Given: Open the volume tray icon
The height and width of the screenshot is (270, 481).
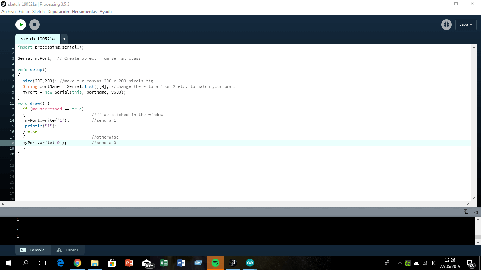Looking at the screenshot, I should [x=433, y=263].
